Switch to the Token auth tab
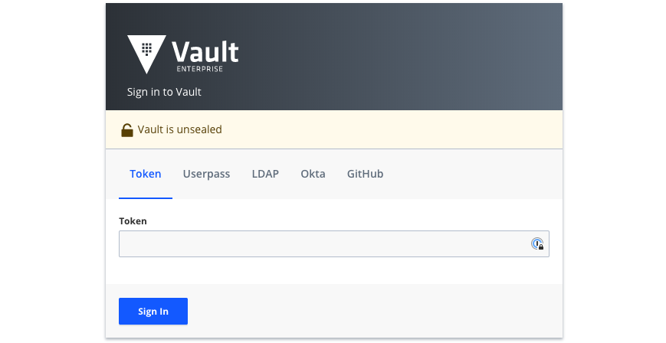 146,174
